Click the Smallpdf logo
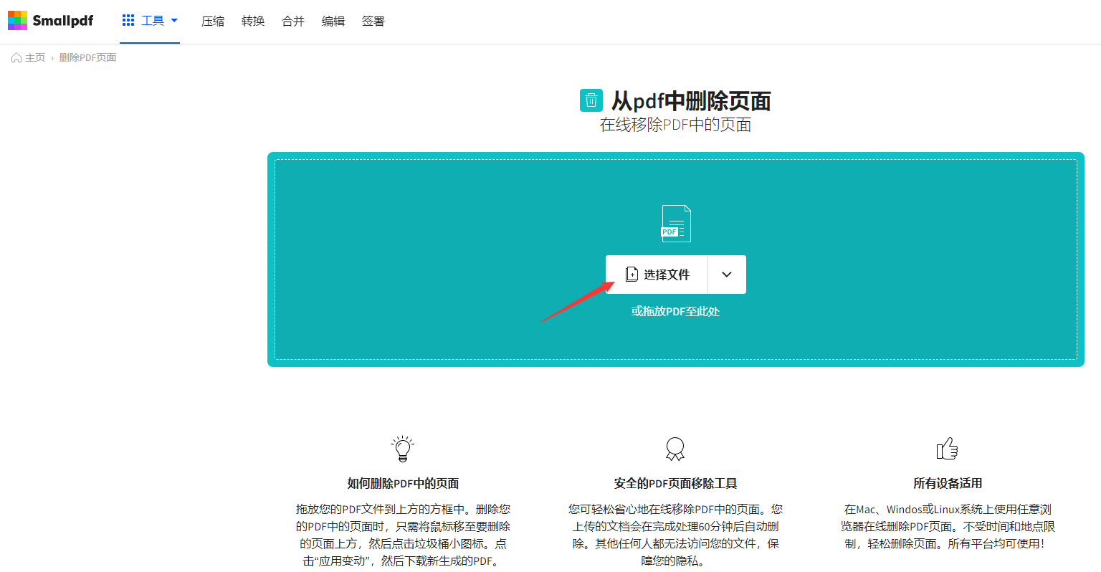 [50, 20]
